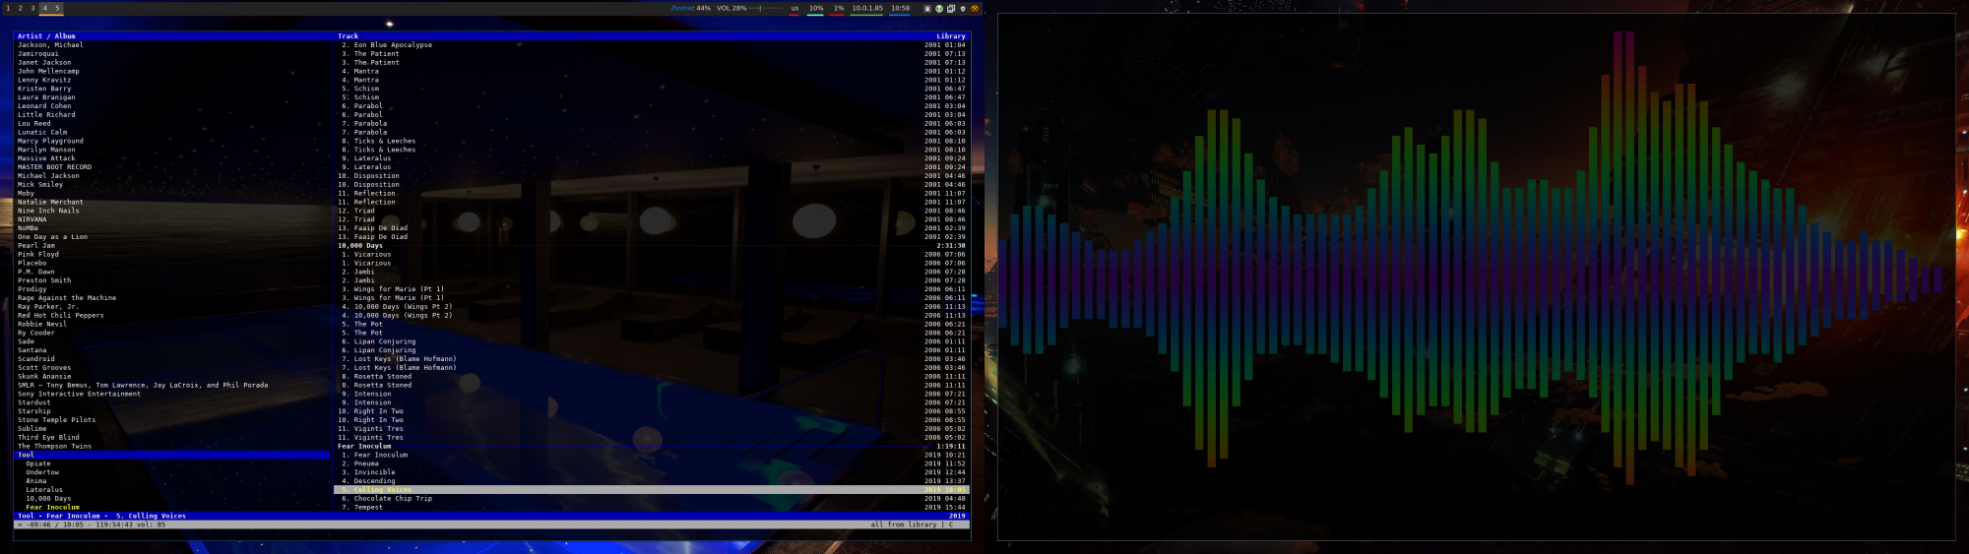Click the now-playing line 'Tool - Fear Inoculum'
Image resolution: width=1969 pixels, height=554 pixels.
click(x=101, y=516)
